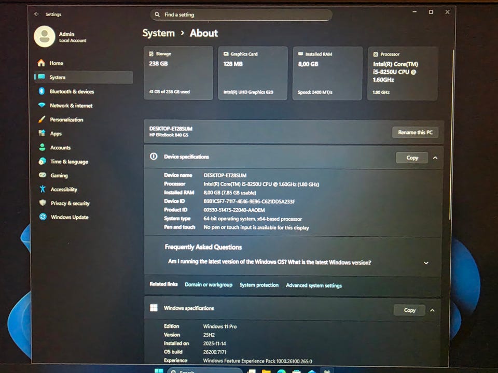Click OS build value 26200.7171

215,352
